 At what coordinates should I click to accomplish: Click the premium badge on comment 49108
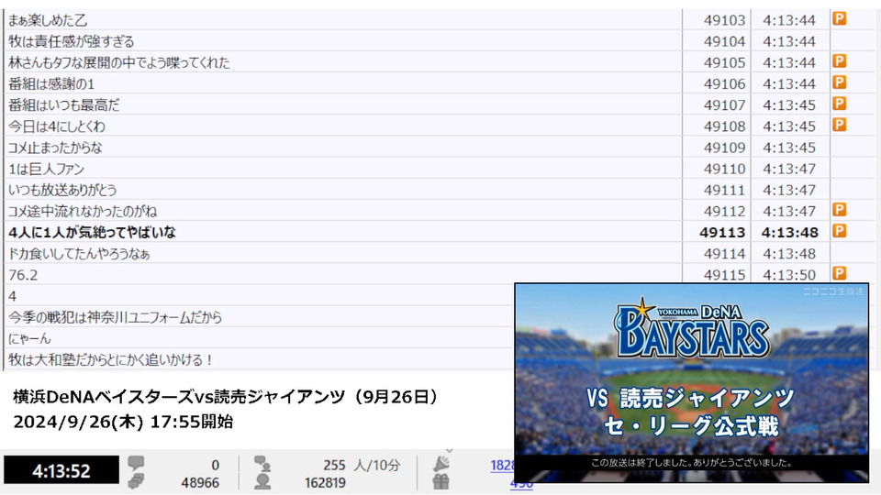[x=839, y=125]
